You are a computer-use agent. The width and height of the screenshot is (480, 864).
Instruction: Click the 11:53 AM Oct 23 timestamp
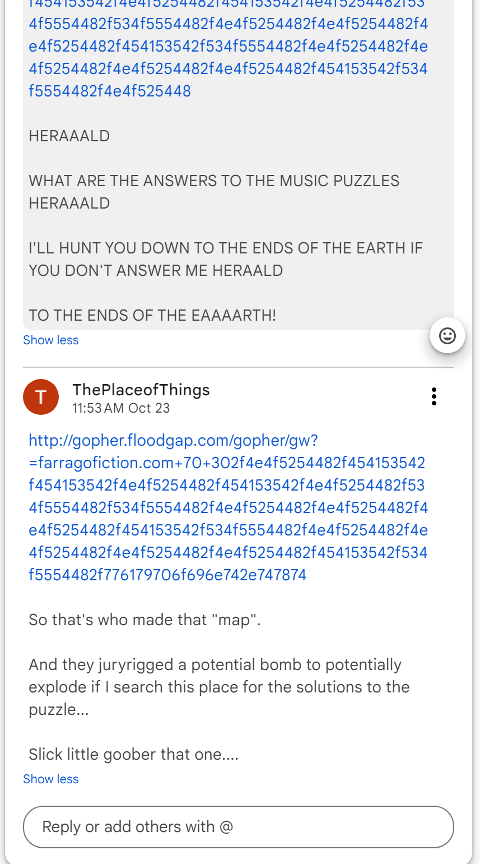(121, 408)
